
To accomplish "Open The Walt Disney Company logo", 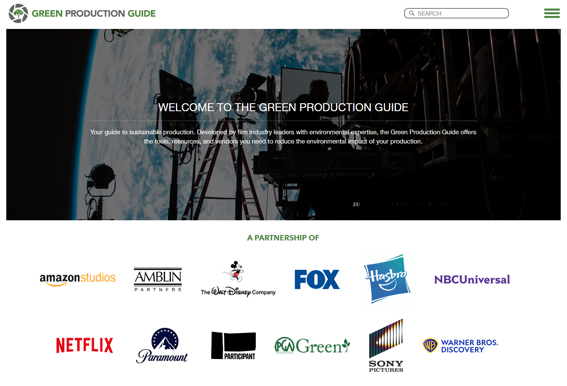I will 238,279.
